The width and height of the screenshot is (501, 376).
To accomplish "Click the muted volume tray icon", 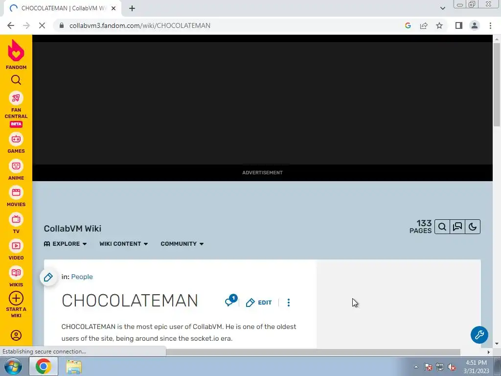I will [452, 367].
